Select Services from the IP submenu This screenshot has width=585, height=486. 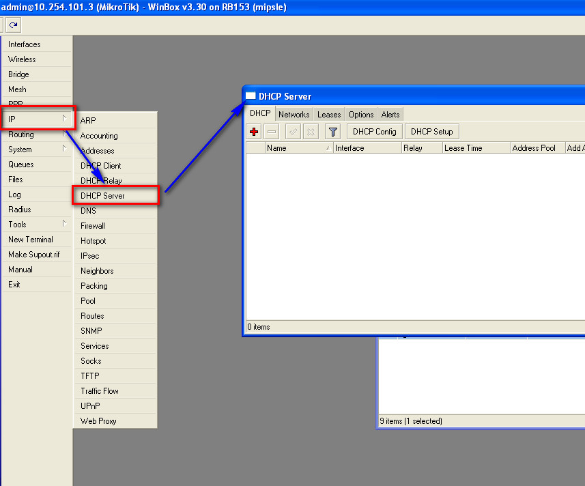[x=115, y=346]
